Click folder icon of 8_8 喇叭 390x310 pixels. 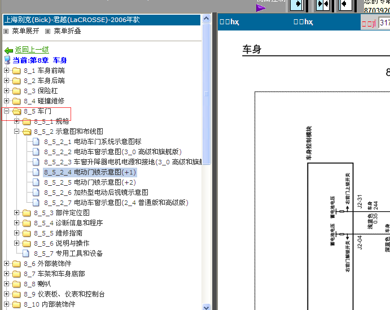click(16, 284)
